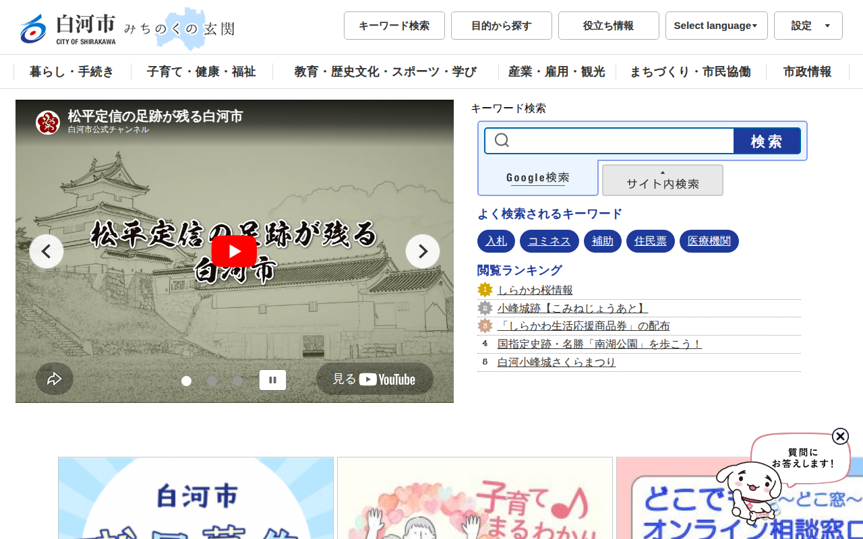Select the コミネス keyword tag
This screenshot has width=863, height=539.
click(x=549, y=241)
